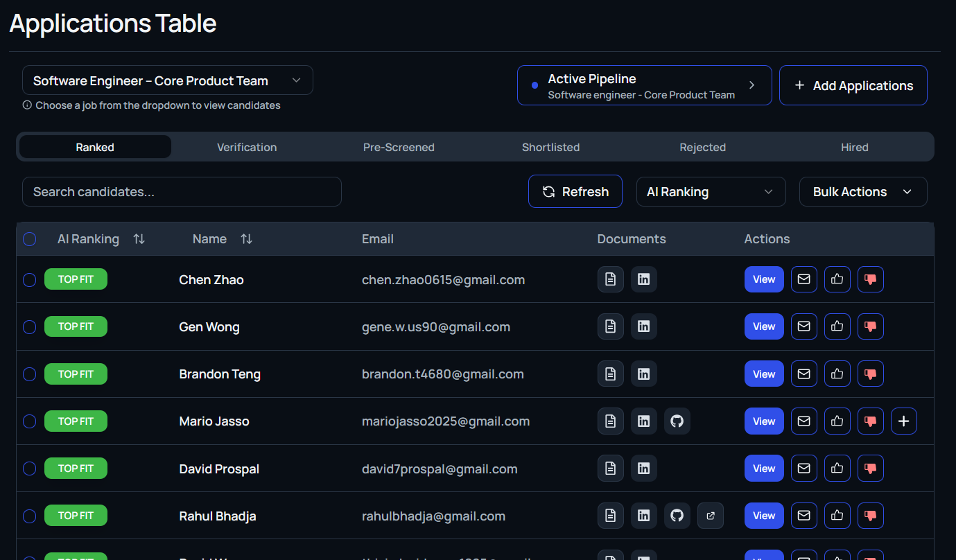Switch to the Shortlisted tab
The width and height of the screenshot is (956, 560).
(550, 147)
